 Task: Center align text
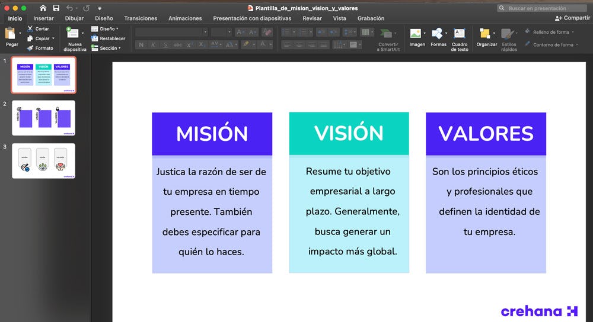[x=299, y=44]
